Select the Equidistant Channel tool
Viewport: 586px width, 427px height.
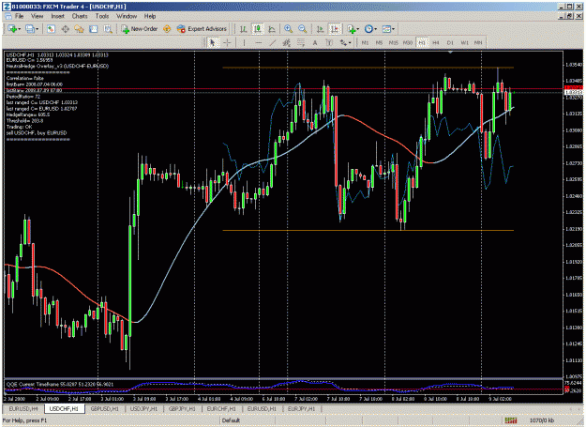pyautogui.click(x=287, y=42)
